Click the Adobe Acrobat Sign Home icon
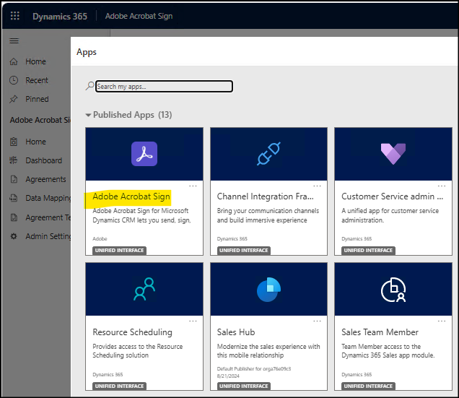 click(14, 142)
